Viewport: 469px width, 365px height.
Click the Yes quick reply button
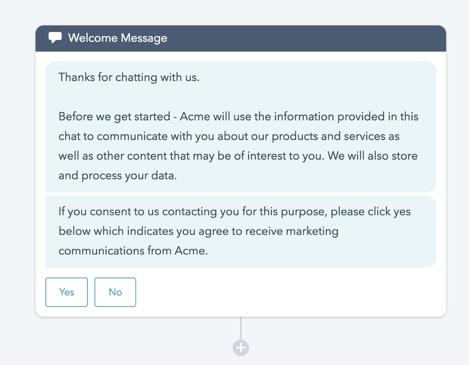click(x=66, y=292)
